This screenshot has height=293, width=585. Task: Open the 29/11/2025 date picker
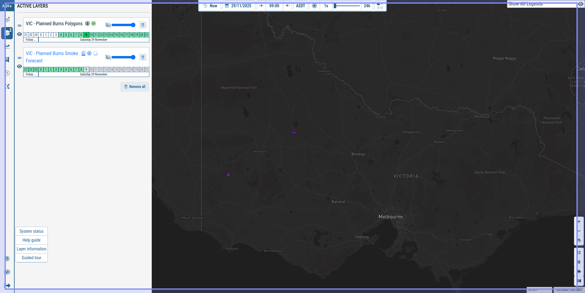pyautogui.click(x=239, y=6)
